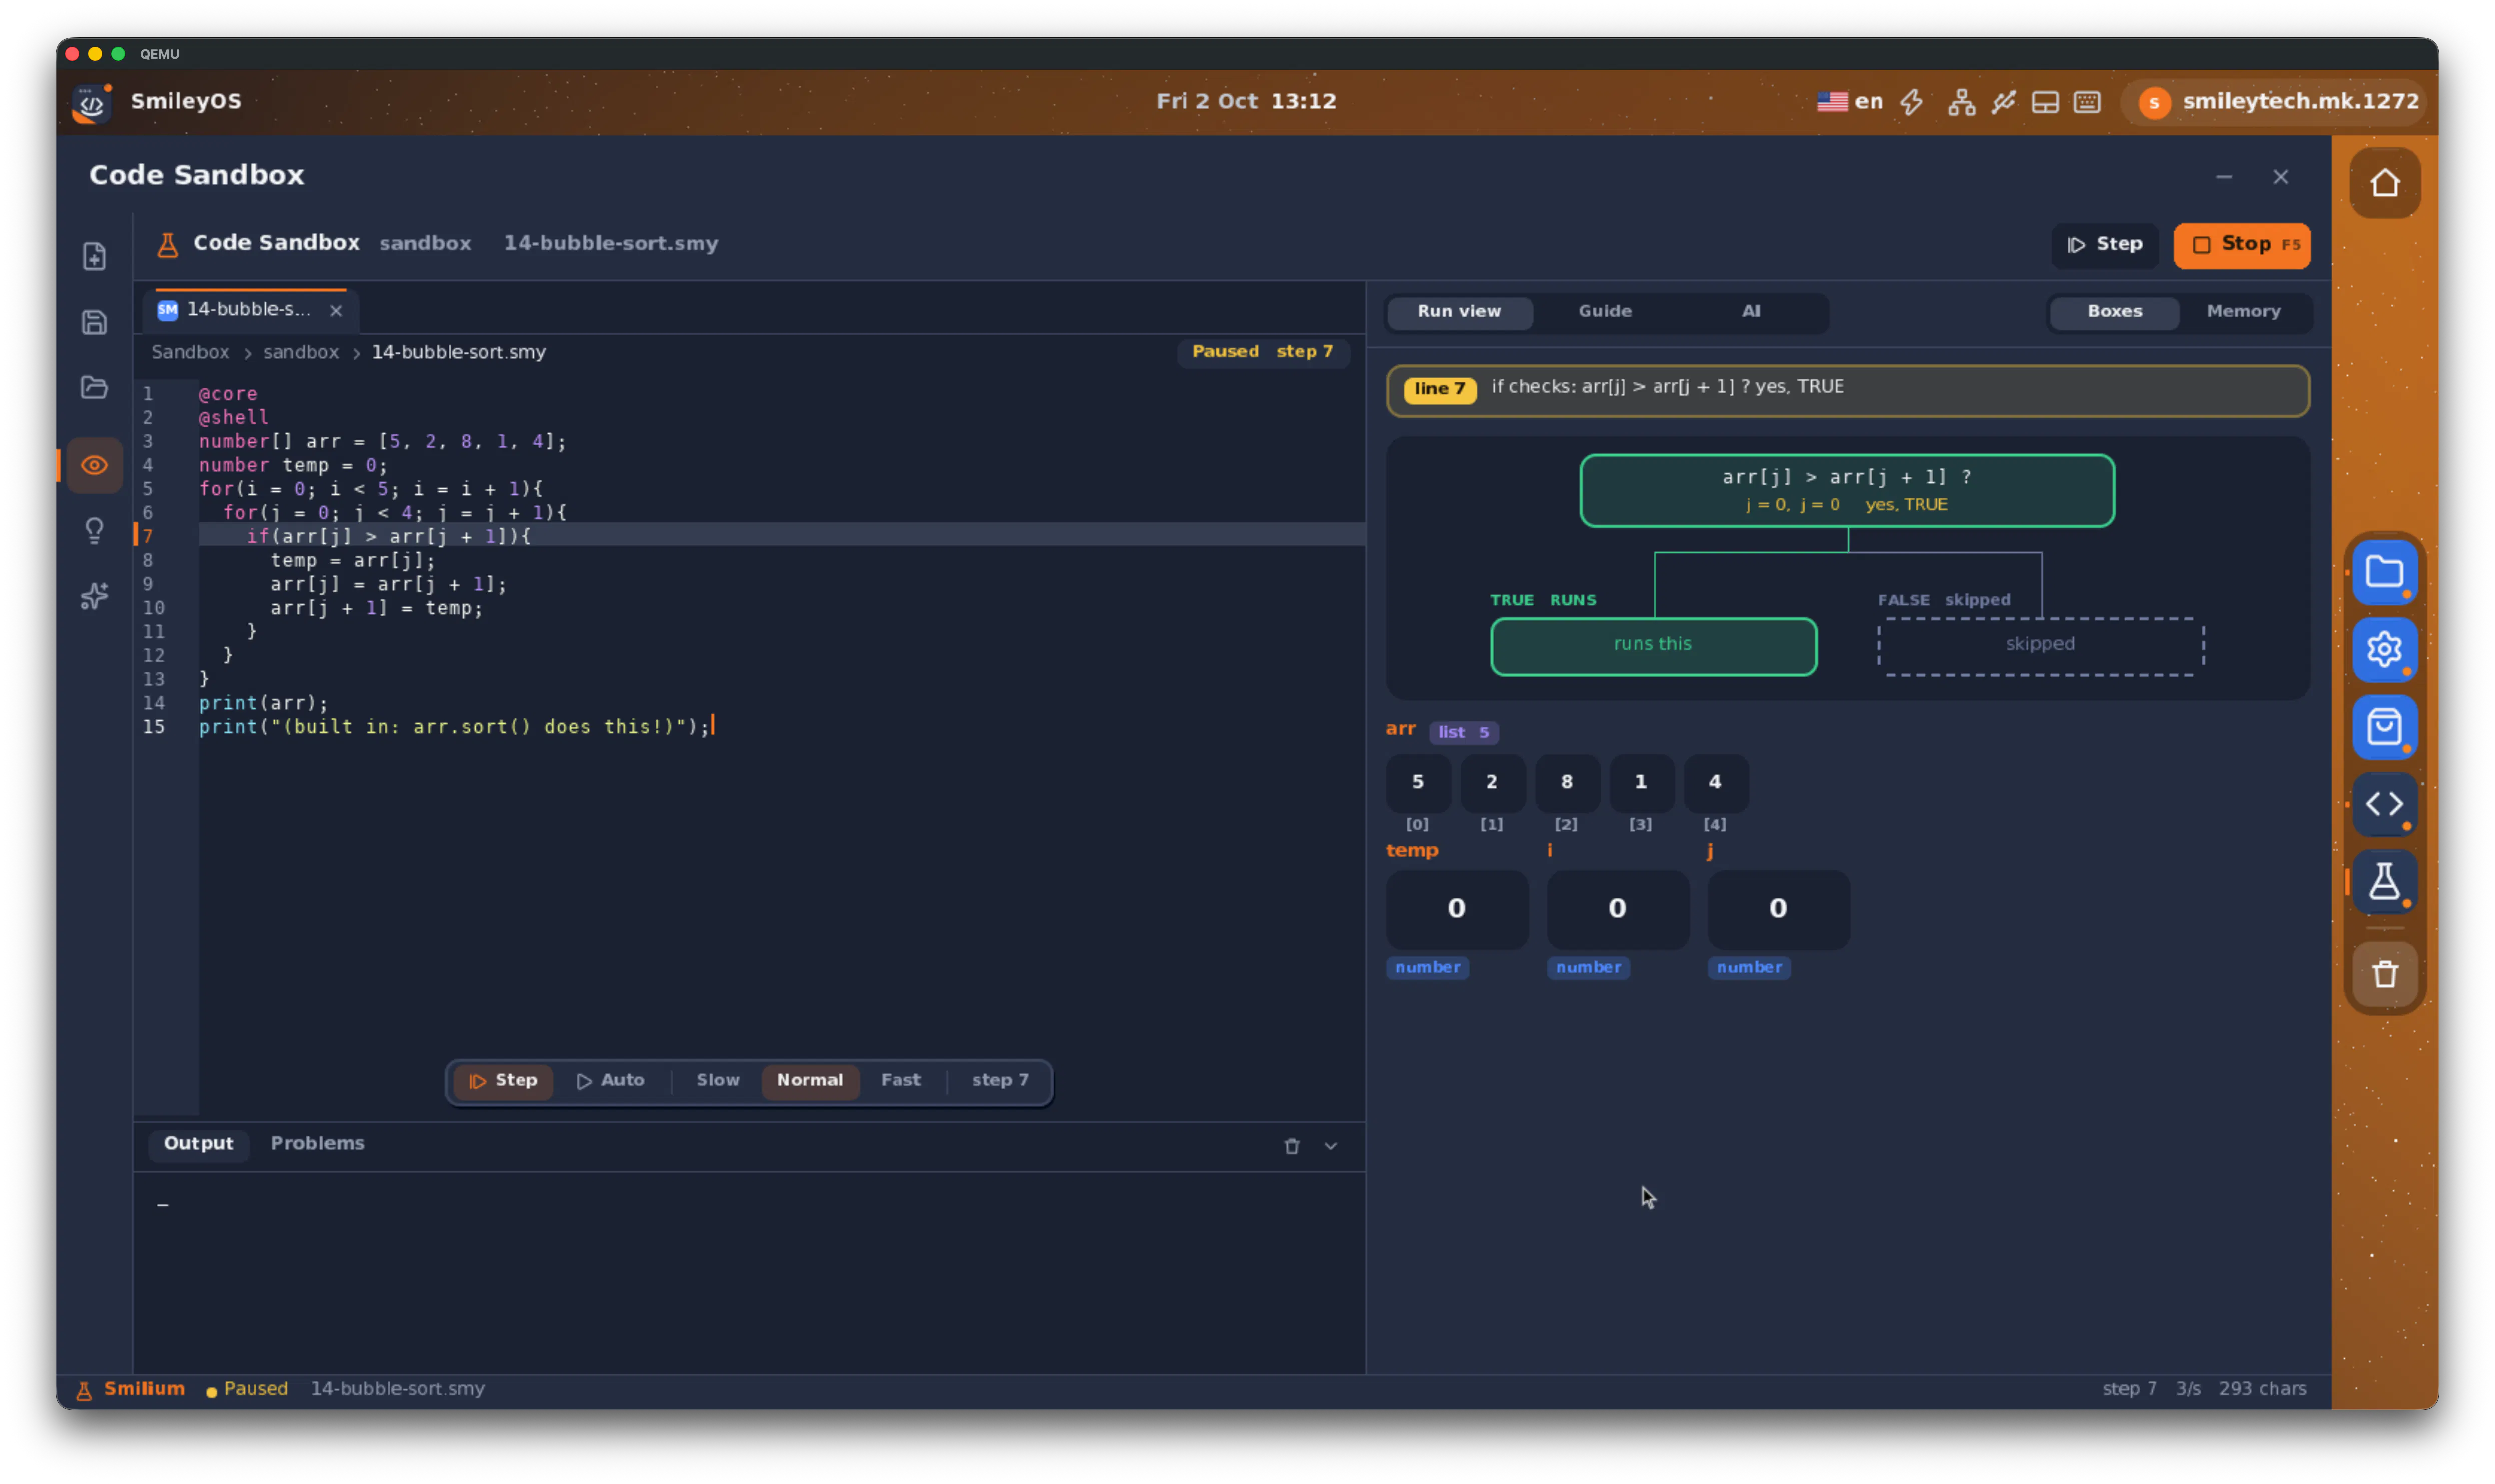The image size is (2495, 1484).
Task: Open the Problems tab
Action: (x=317, y=1143)
